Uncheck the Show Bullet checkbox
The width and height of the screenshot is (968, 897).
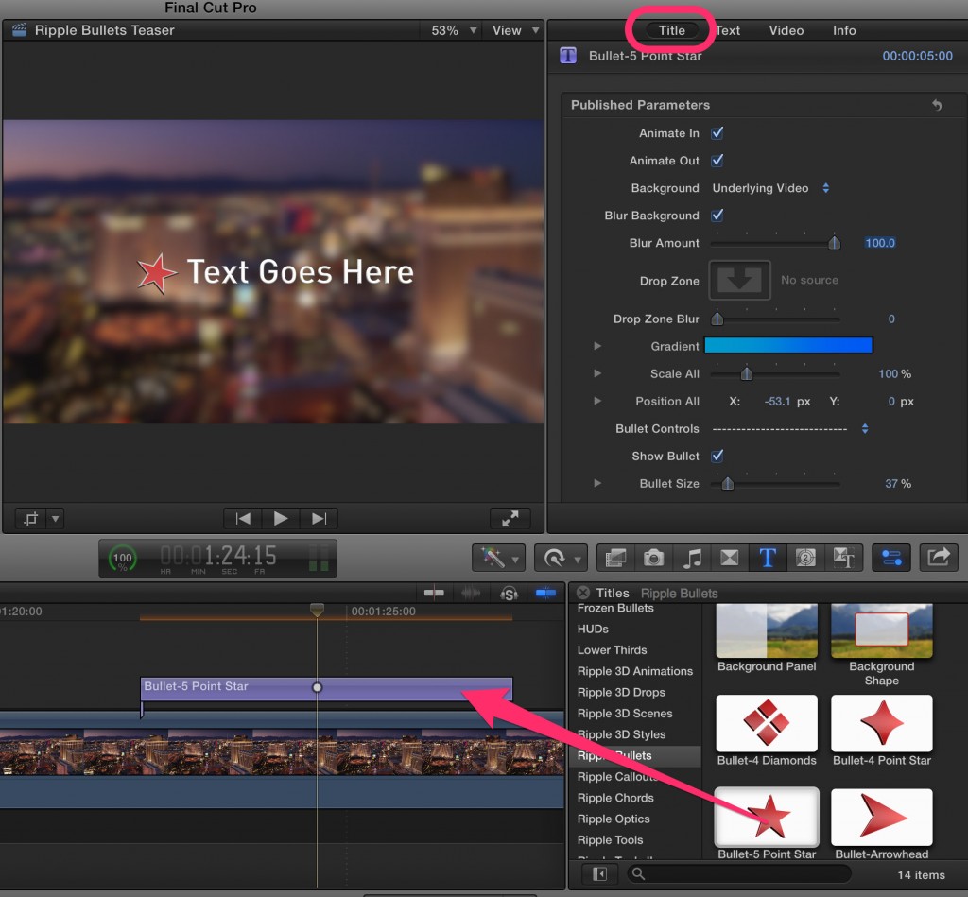point(717,457)
